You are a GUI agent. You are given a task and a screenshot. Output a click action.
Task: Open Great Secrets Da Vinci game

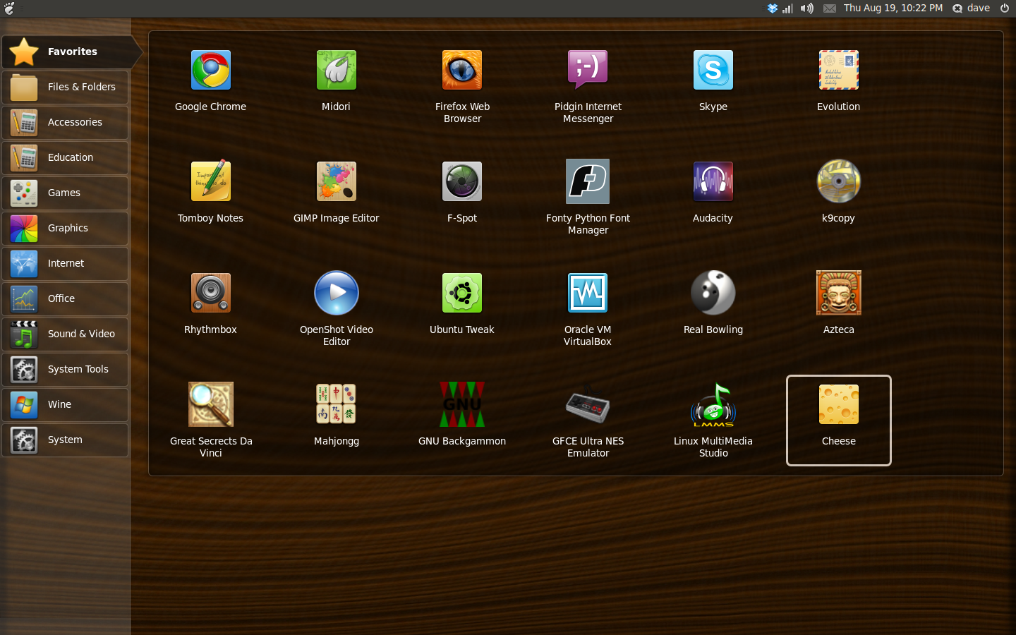[x=210, y=421]
